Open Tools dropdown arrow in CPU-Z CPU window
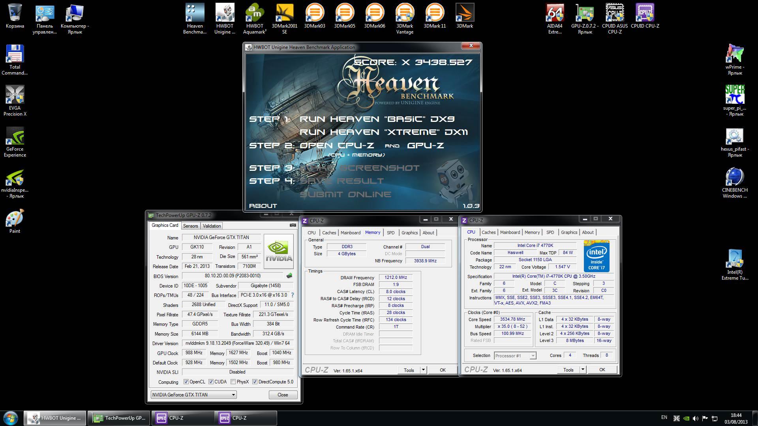758x426 pixels. [x=583, y=370]
